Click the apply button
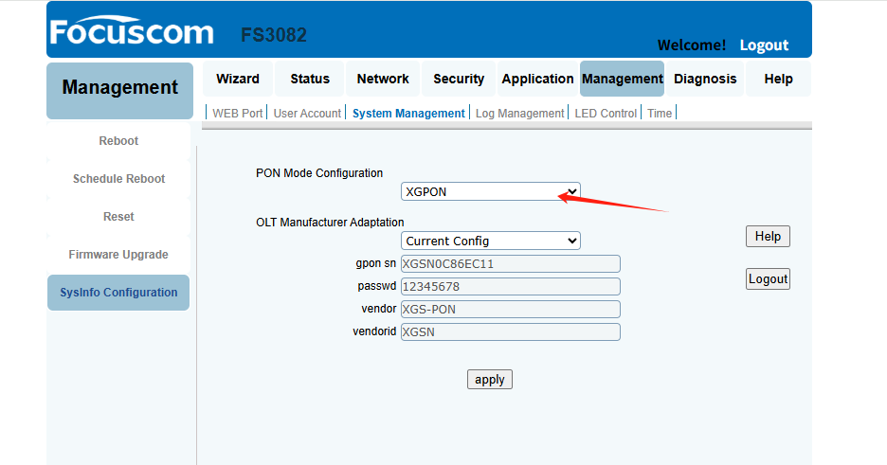Viewport: 887px width, 465px height. [x=490, y=379]
